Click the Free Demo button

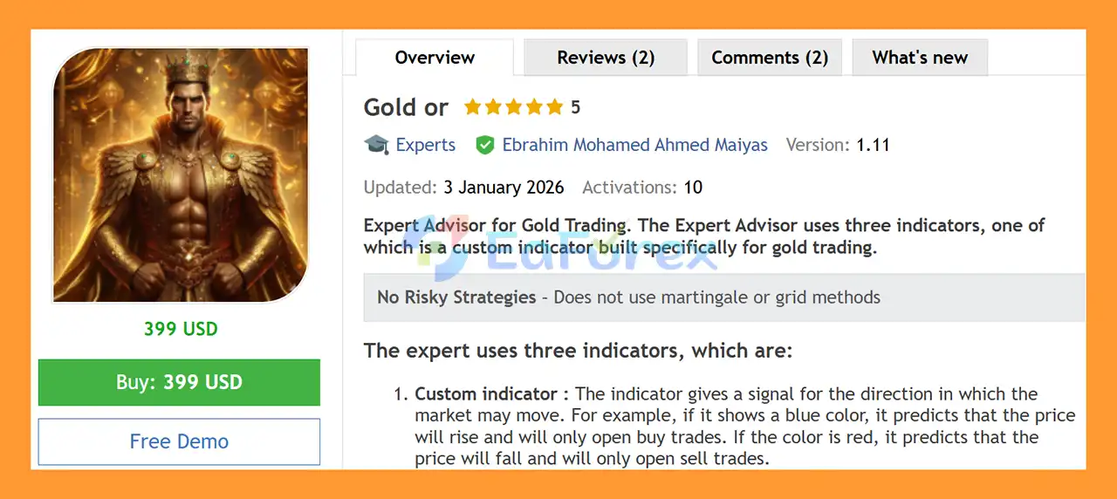tap(179, 441)
